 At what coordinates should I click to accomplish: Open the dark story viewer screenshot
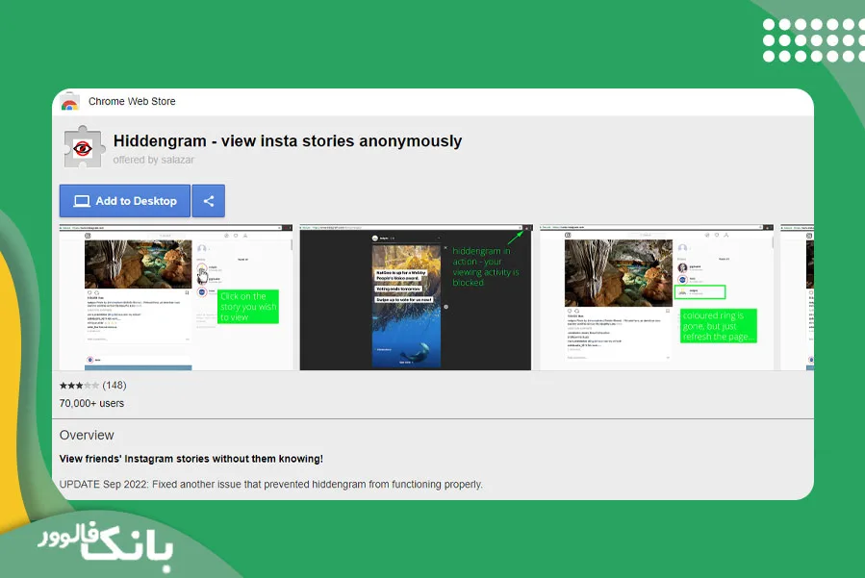tap(416, 297)
